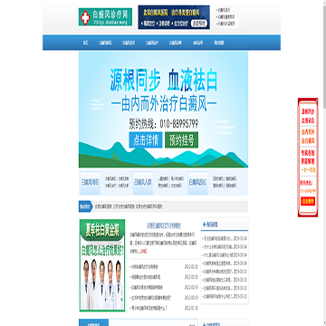Open second item in blue navigation bar
Screen dimensions: 326x326
coord(105,43)
